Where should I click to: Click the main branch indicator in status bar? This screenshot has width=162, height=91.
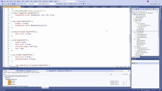coord(154,90)
